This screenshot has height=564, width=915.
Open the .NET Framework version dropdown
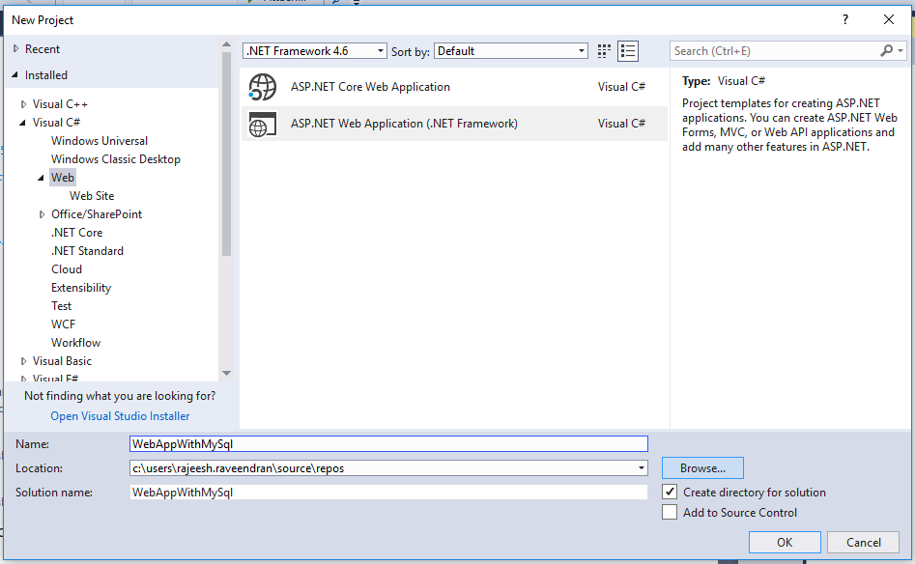(315, 51)
